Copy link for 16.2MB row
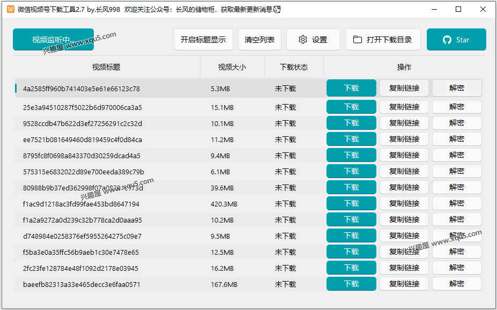The width and height of the screenshot is (497, 310). point(404,268)
